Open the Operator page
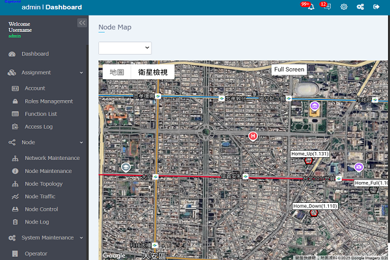390x260 pixels. 36,253
